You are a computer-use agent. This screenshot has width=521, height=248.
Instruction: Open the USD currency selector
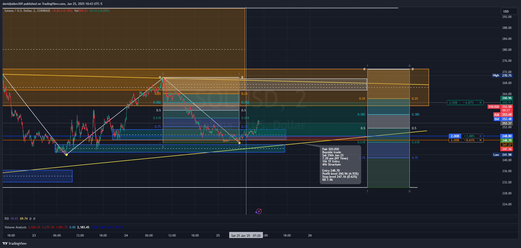pos(509,11)
